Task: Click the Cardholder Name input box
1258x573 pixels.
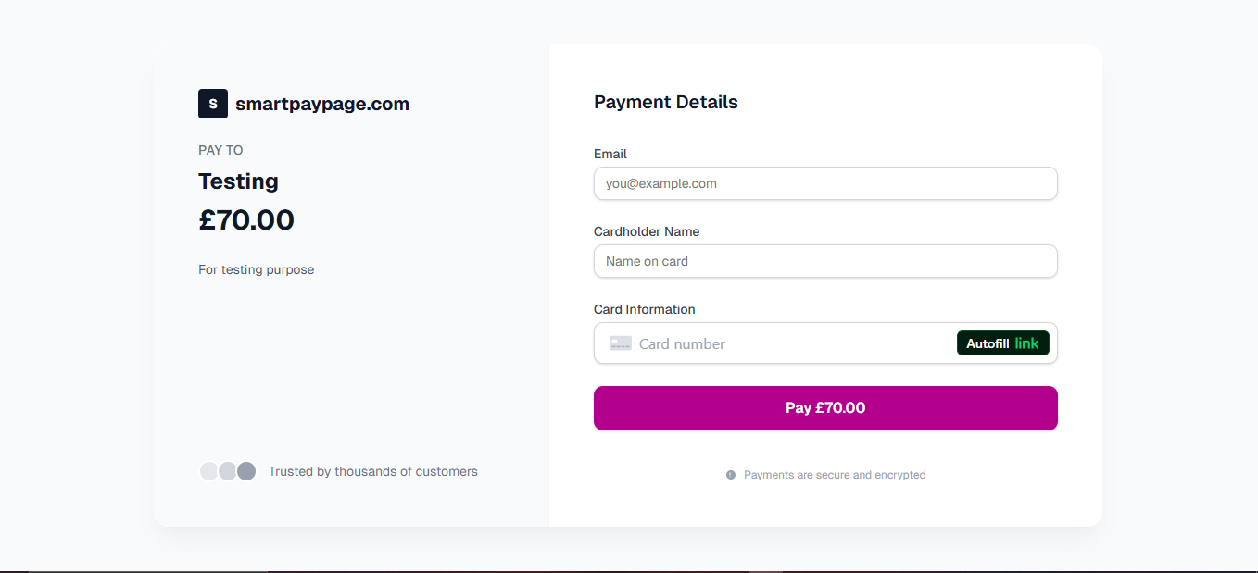Action: pos(824,261)
